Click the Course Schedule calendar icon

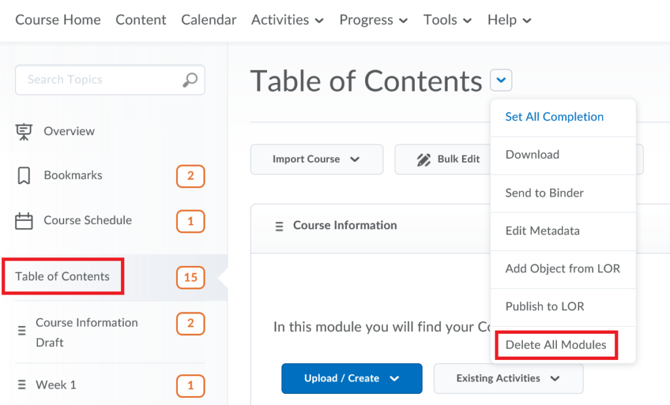(24, 220)
